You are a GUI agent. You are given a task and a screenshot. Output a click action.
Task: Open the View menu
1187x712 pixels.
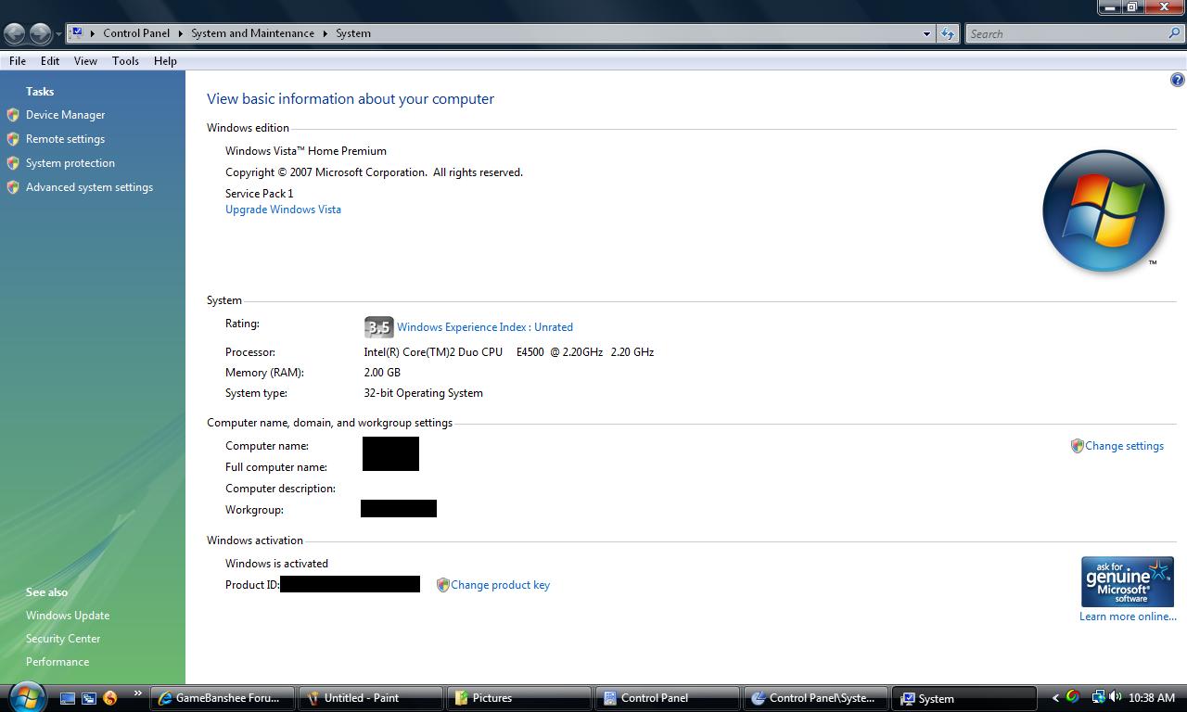[85, 61]
